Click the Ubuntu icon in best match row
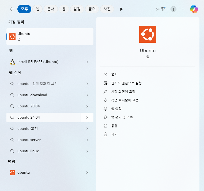Viewport: 204px width, 191px height. pyautogui.click(x=12, y=37)
